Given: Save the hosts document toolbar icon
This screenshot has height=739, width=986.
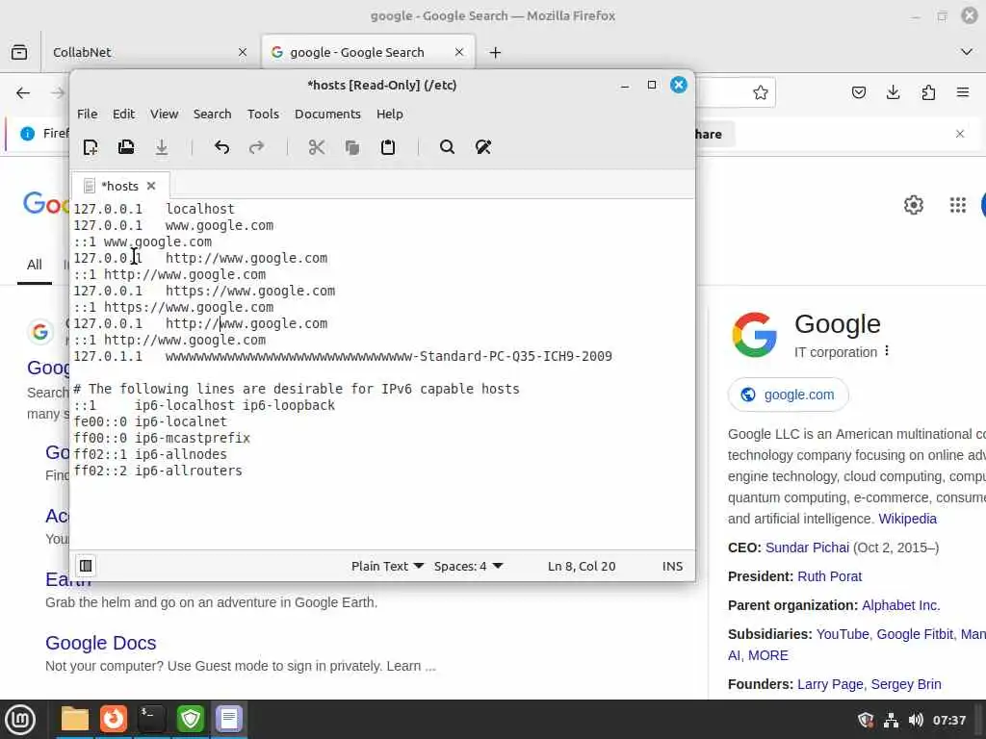Looking at the screenshot, I should click(x=162, y=147).
